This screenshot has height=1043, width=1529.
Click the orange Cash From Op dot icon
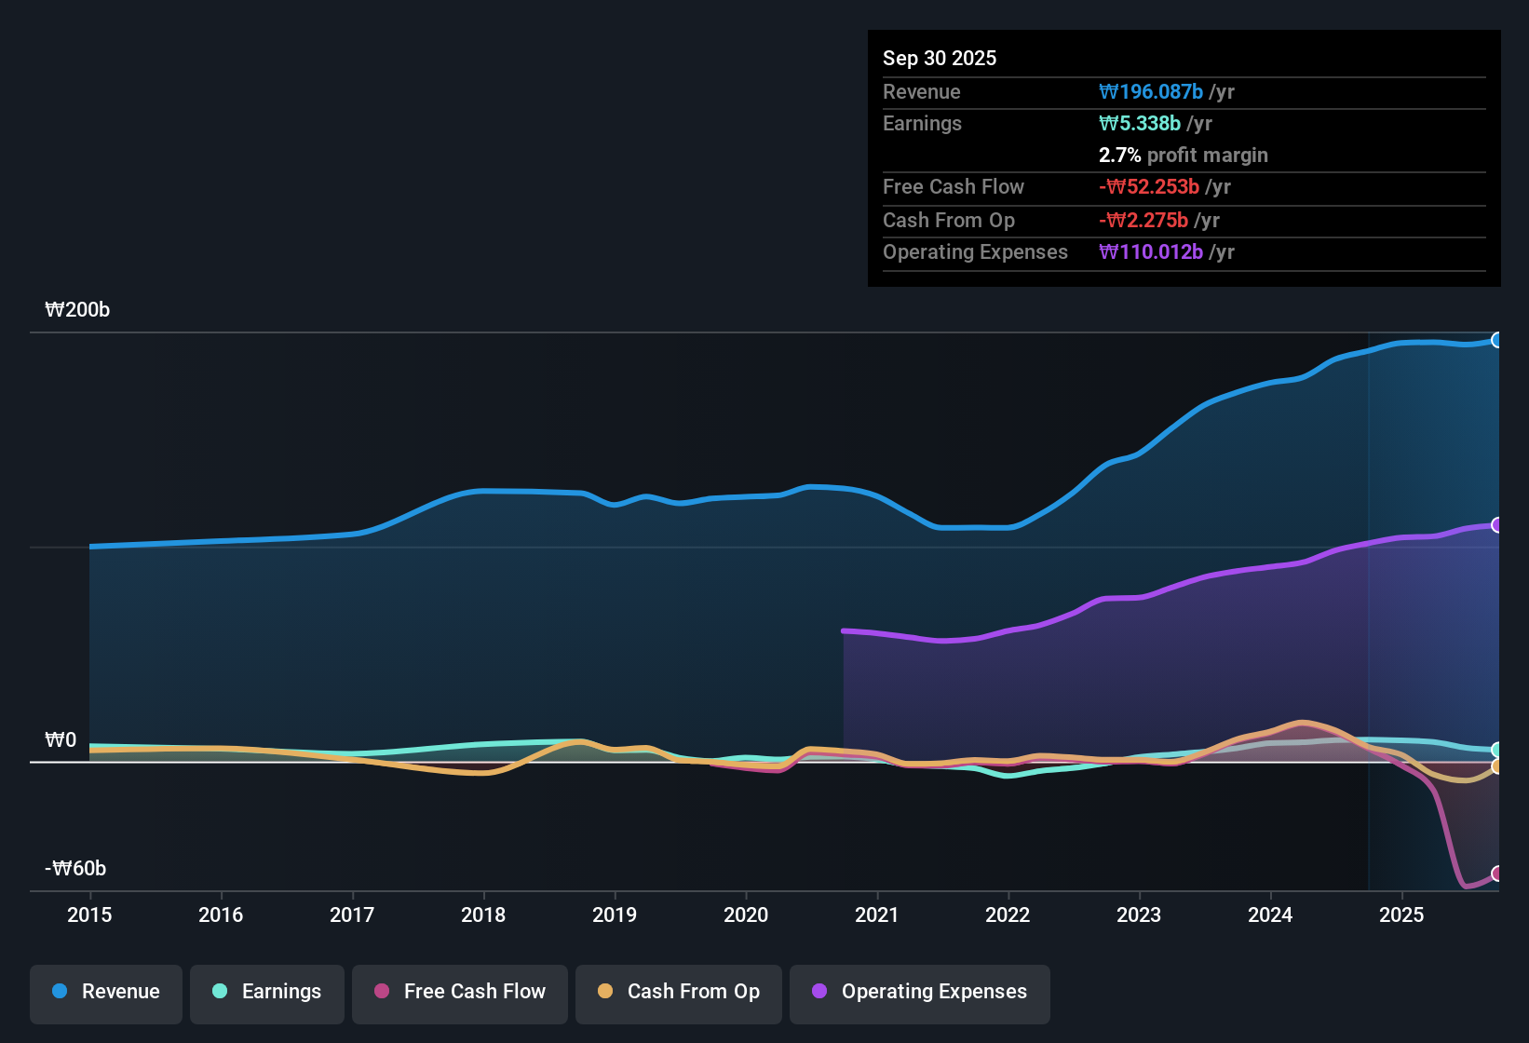[604, 992]
